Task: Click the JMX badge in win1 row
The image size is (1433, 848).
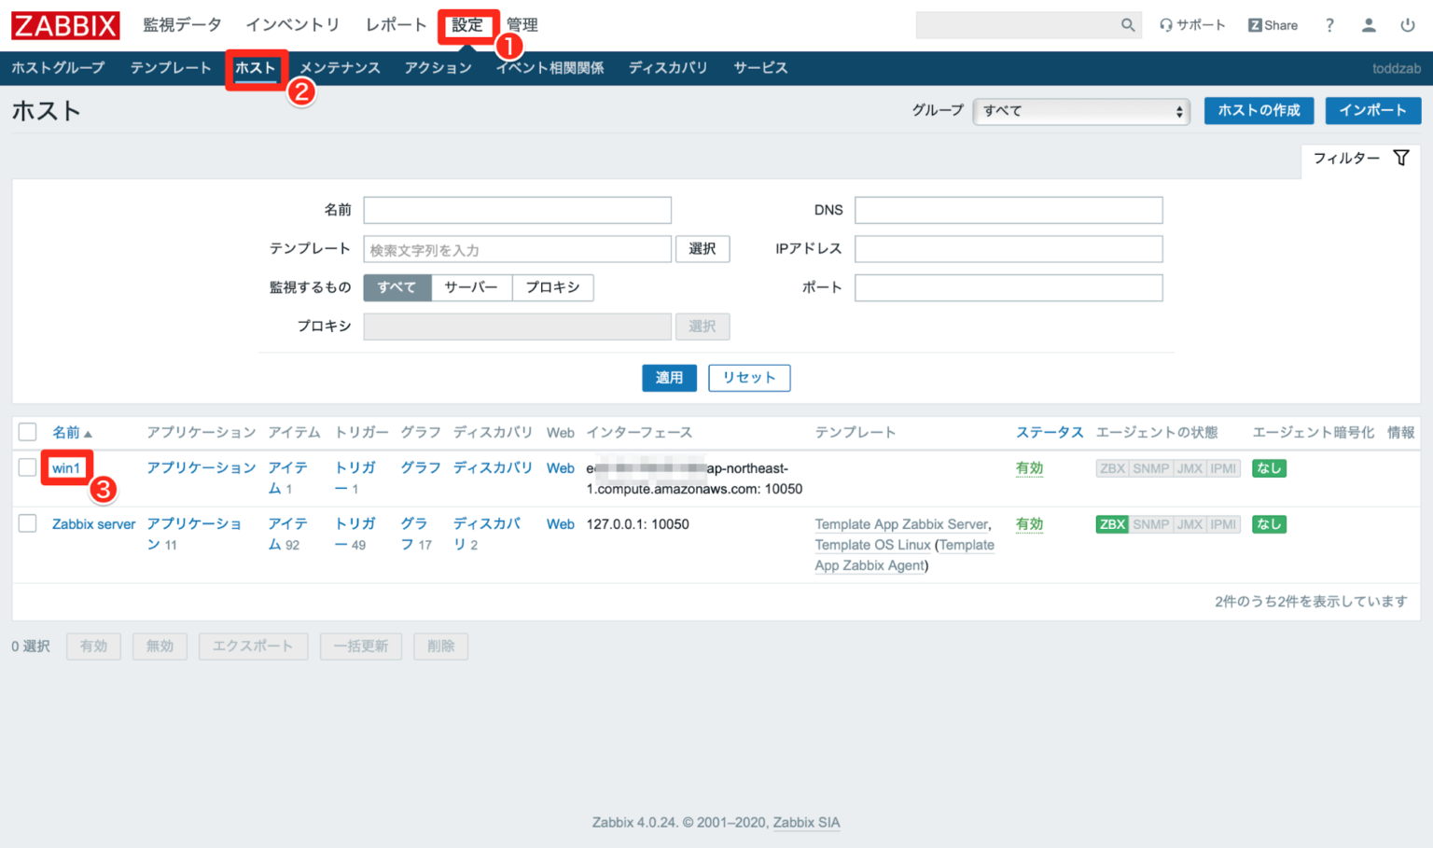Action: (1190, 468)
